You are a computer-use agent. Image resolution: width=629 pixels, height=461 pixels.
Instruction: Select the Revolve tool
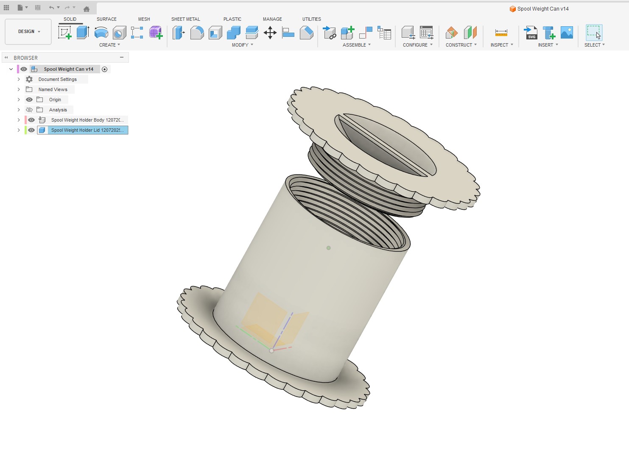coord(101,33)
